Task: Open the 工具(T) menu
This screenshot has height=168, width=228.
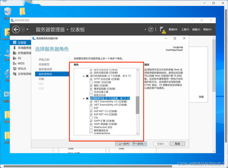Action: 185,30
